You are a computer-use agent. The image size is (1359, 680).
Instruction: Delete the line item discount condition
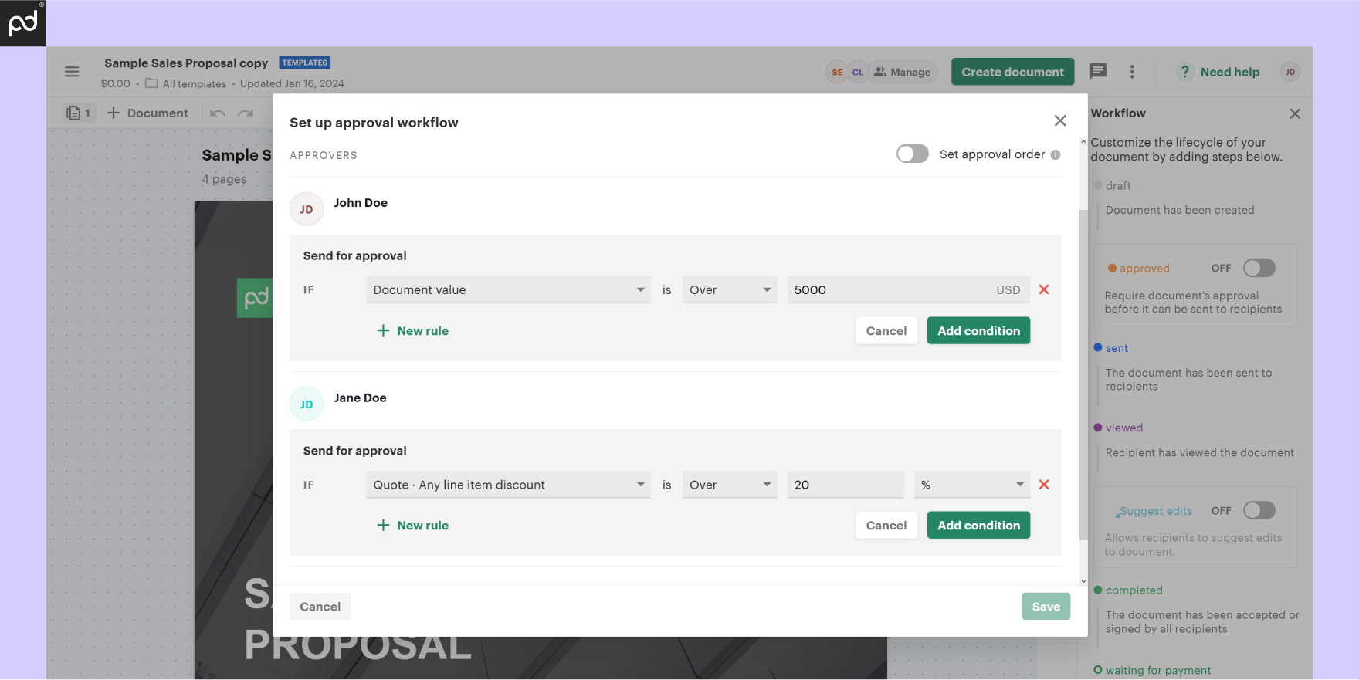pyautogui.click(x=1044, y=485)
